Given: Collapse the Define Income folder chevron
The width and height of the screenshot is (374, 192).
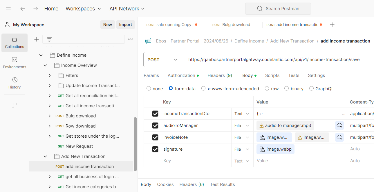Looking at the screenshot, I should pos(41,55).
